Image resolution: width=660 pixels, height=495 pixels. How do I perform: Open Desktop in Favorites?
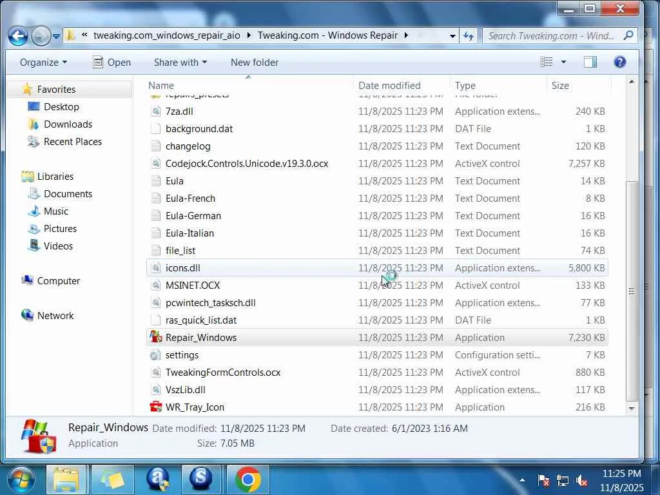61,107
